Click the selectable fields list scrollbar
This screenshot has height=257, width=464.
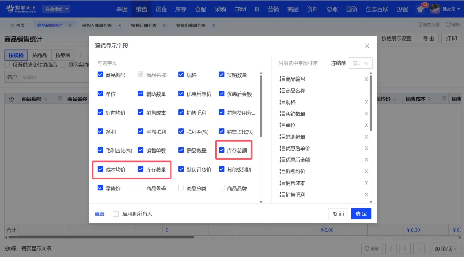click(x=261, y=106)
